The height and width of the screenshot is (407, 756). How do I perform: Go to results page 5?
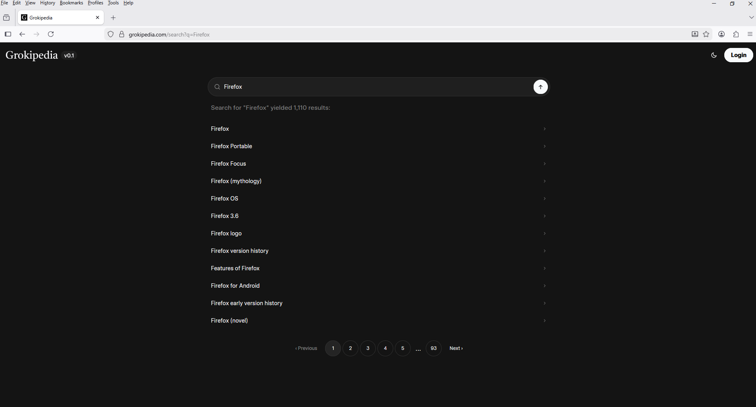pyautogui.click(x=403, y=348)
